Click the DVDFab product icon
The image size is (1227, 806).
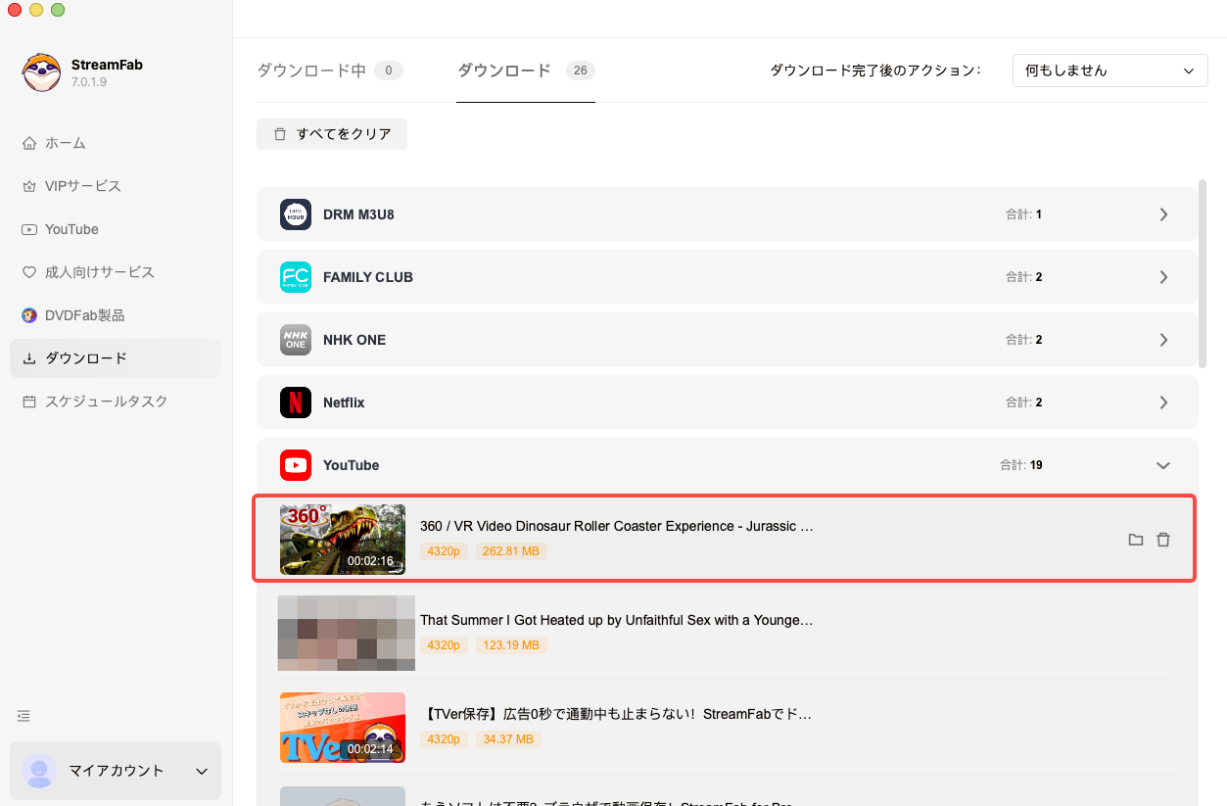(29, 315)
